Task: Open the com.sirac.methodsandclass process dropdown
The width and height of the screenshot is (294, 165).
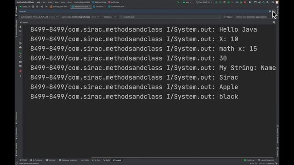Action: point(80,17)
